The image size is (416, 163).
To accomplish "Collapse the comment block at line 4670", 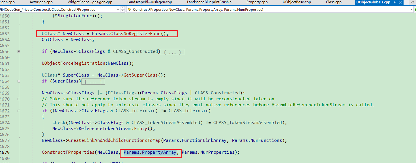I will click(x=19, y=99).
